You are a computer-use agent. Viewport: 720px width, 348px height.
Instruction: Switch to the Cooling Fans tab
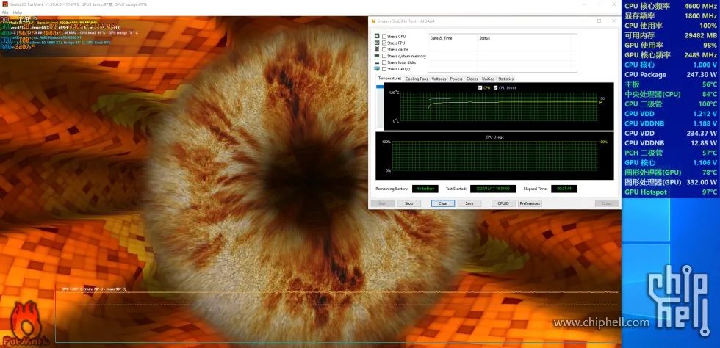[x=417, y=79]
